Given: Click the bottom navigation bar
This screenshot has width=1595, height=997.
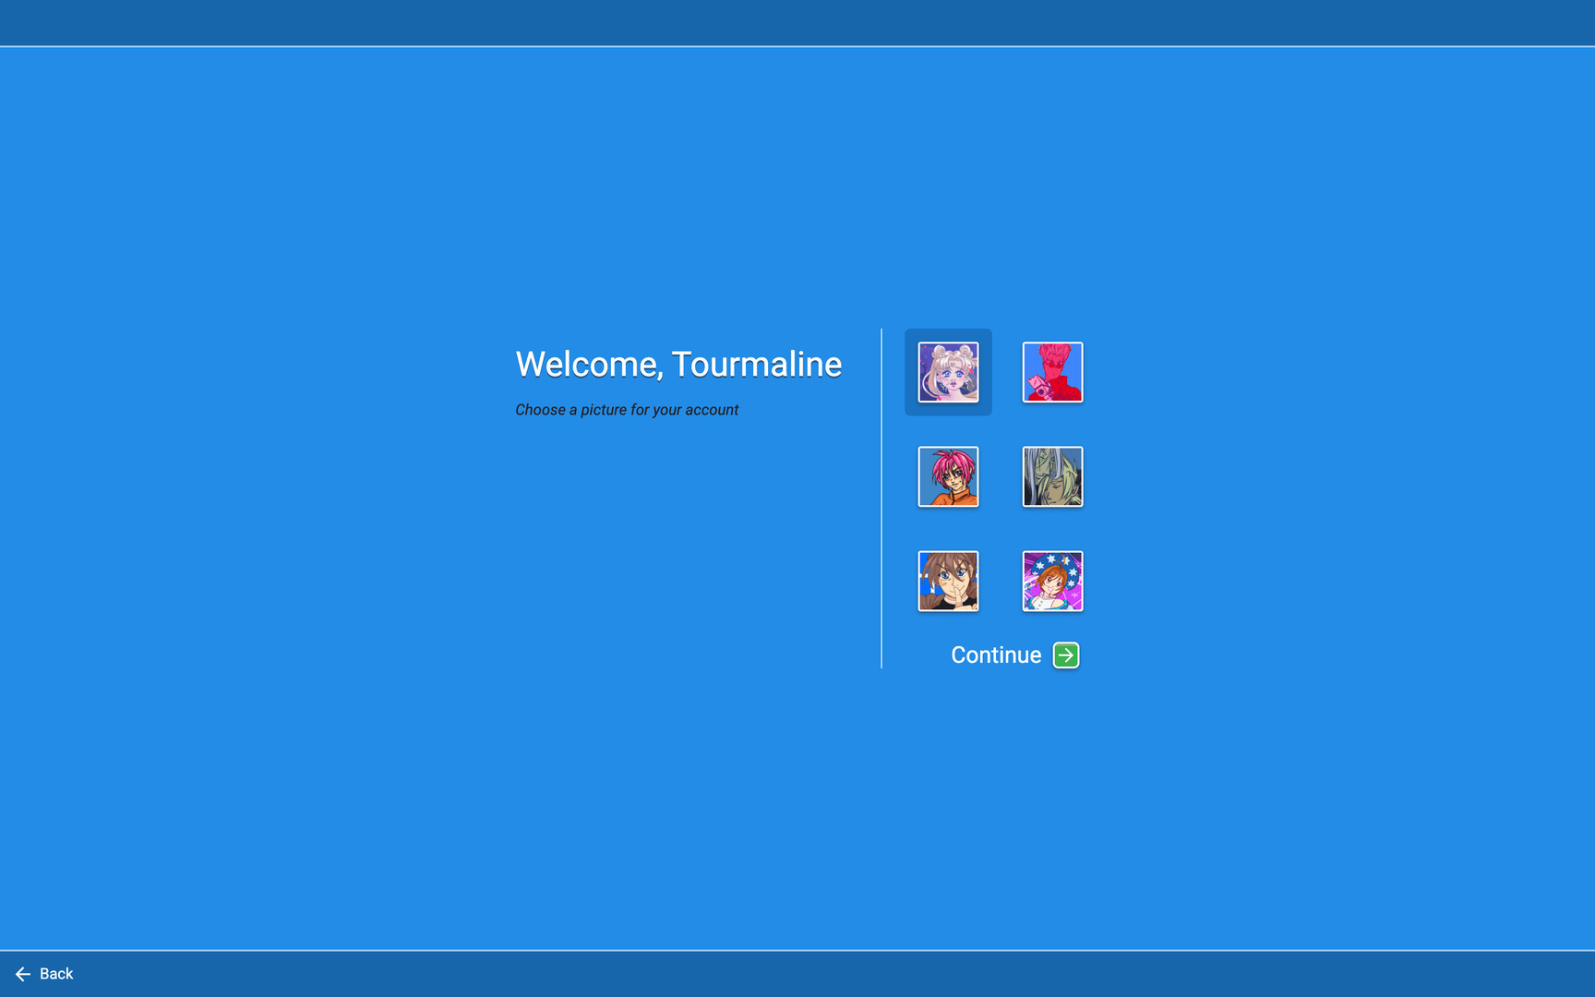Looking at the screenshot, I should pos(797,973).
